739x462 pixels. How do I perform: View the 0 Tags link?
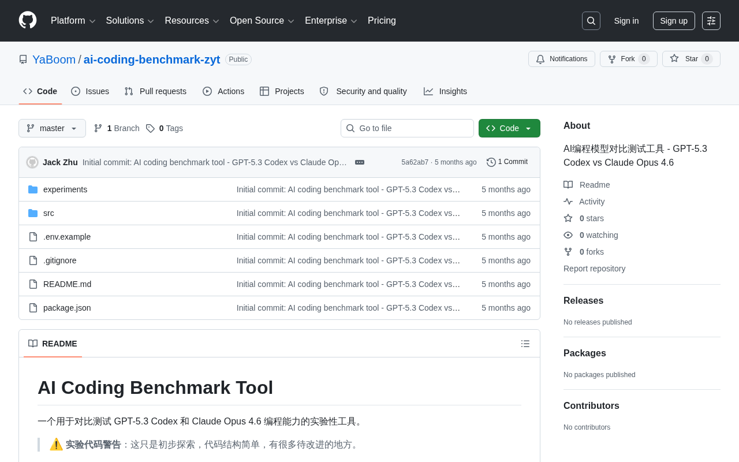click(165, 128)
